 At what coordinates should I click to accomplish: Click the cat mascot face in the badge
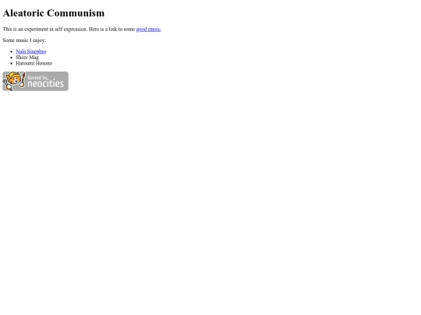(14, 79)
